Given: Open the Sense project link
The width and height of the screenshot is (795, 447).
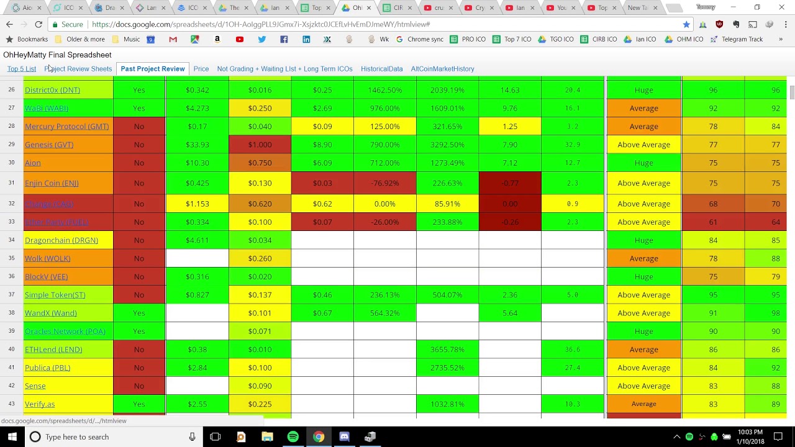Looking at the screenshot, I should point(35,386).
